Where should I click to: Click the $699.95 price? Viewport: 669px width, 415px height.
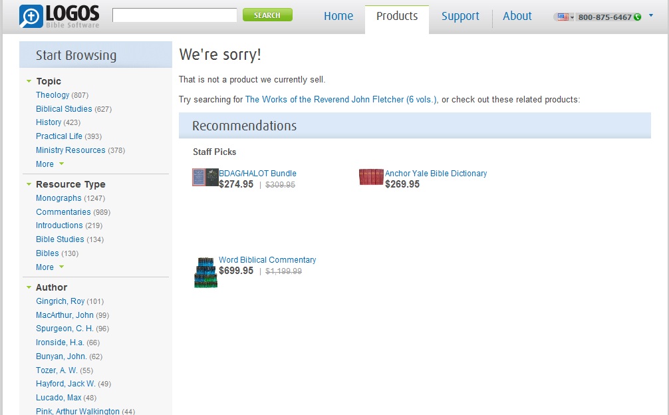(x=236, y=271)
